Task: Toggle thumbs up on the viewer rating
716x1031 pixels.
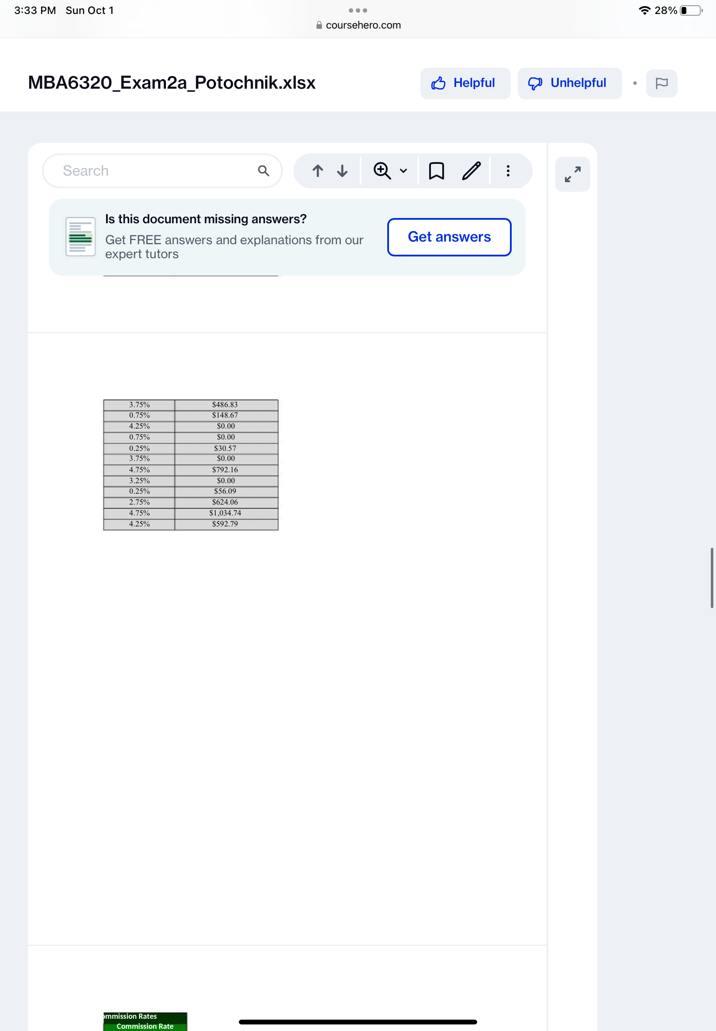Action: [x=439, y=83]
